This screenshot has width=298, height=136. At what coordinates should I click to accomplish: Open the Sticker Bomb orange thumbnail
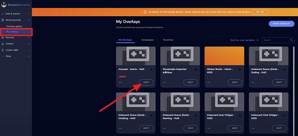pyautogui.click(x=224, y=56)
